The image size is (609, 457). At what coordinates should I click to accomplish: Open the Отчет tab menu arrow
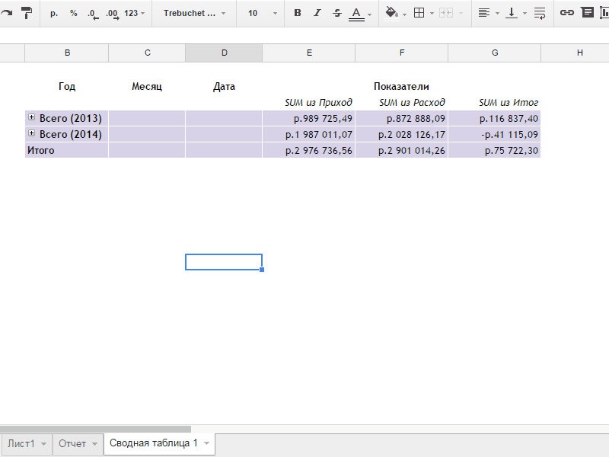(x=94, y=444)
